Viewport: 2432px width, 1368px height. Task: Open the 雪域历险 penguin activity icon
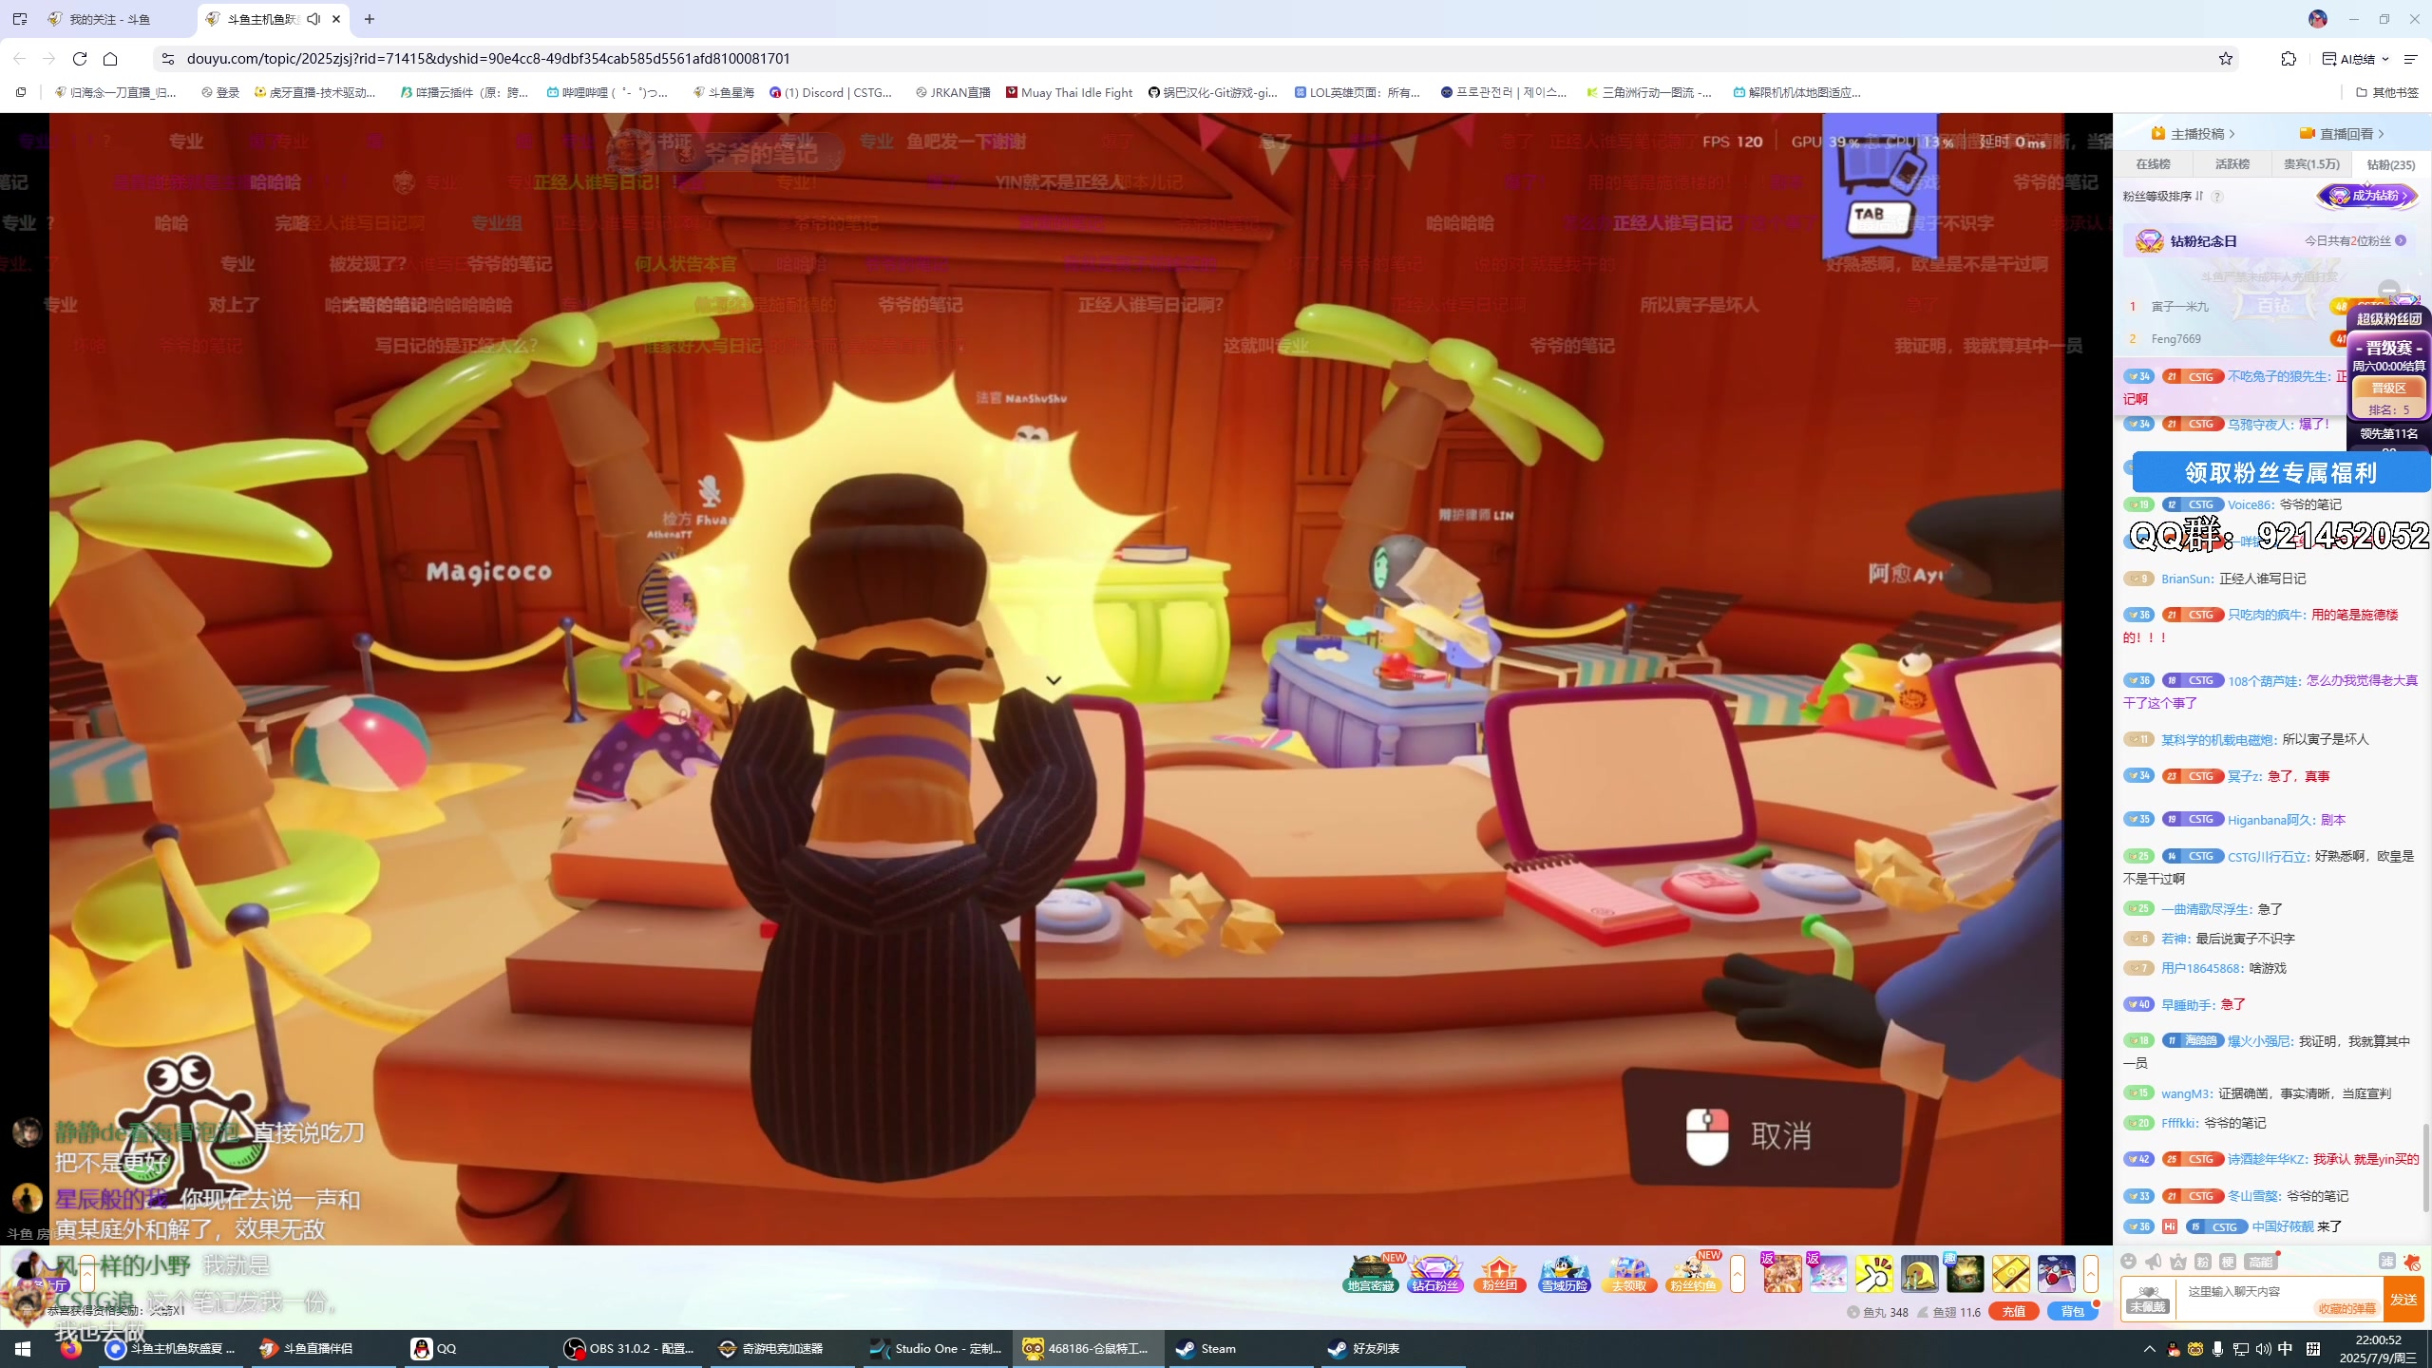(1564, 1274)
